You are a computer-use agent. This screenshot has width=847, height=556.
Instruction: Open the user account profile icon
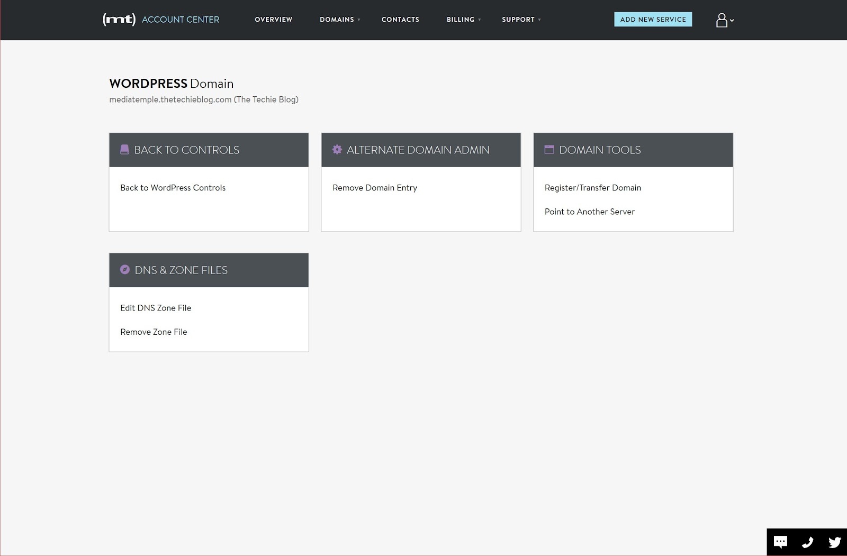point(722,20)
